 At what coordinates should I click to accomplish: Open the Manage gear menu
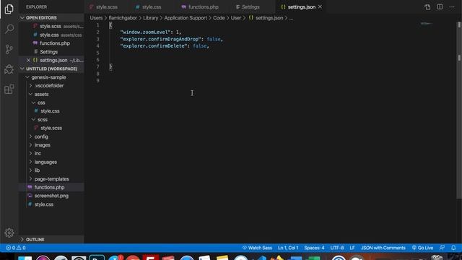click(9, 233)
